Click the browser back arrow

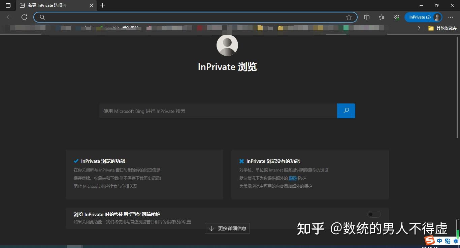[x=9, y=17]
